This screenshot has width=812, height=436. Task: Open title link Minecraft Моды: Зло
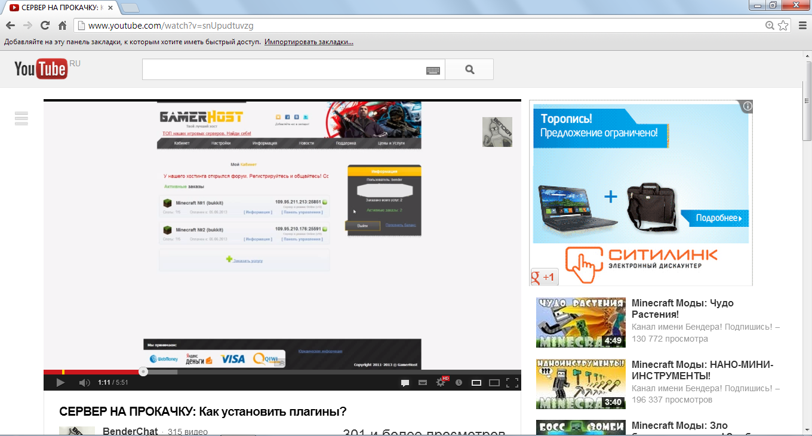coord(679,426)
